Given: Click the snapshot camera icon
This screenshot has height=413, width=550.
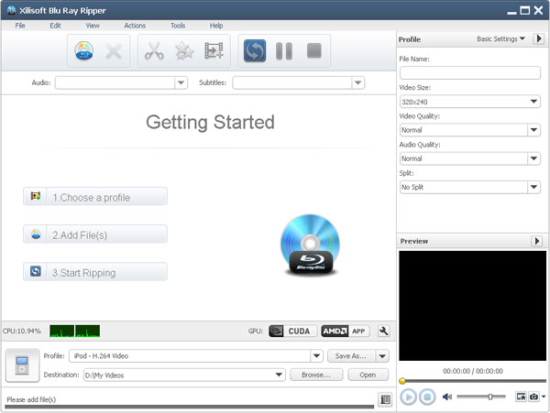Looking at the screenshot, I should tap(533, 397).
